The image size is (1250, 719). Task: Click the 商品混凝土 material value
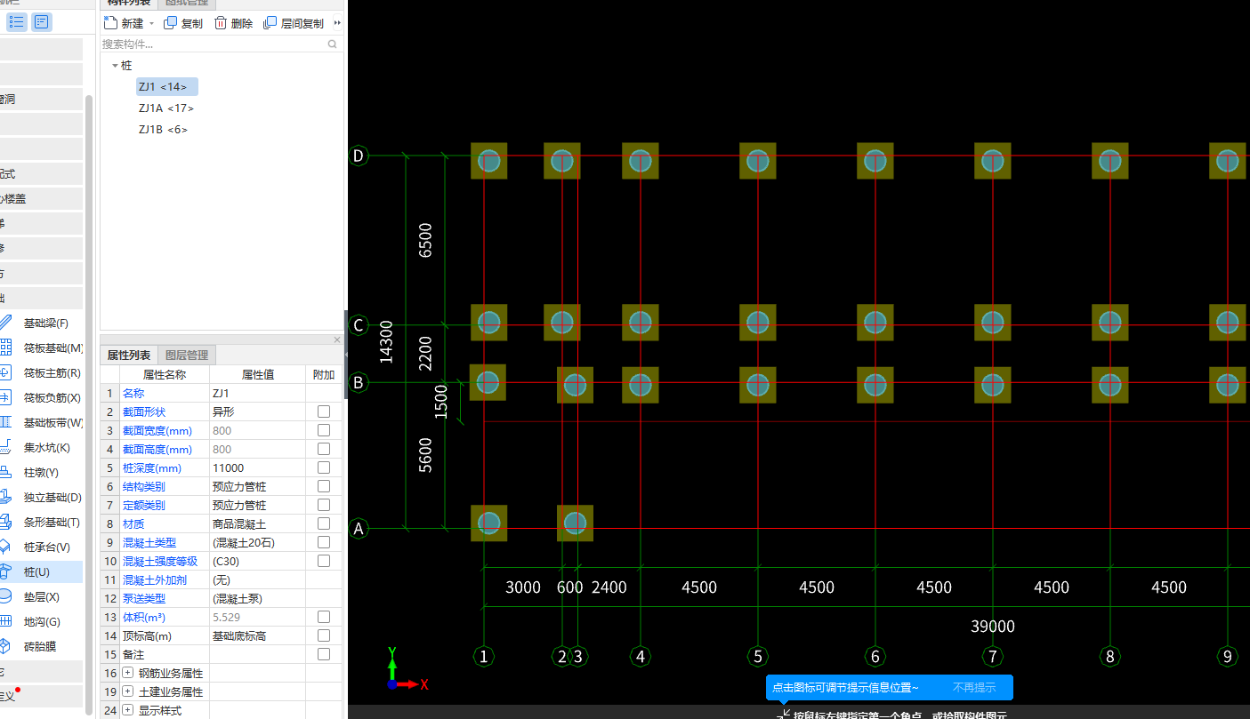(257, 523)
